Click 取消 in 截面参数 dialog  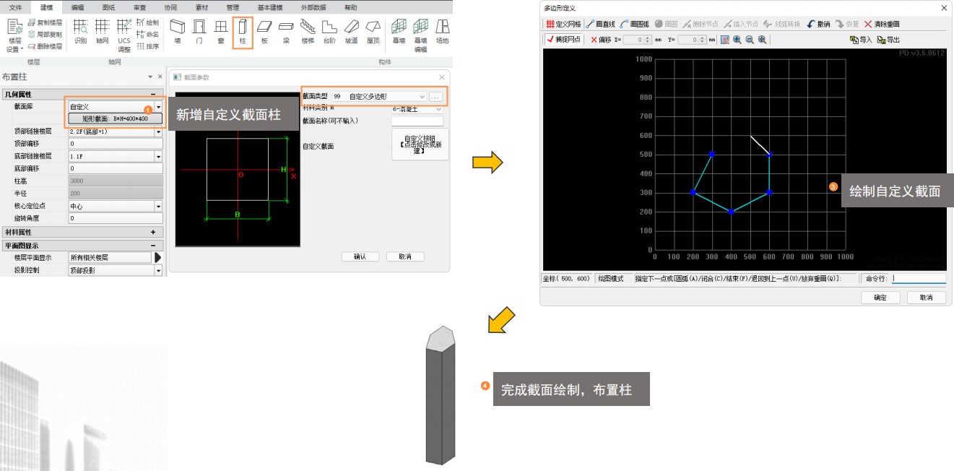[x=404, y=256]
